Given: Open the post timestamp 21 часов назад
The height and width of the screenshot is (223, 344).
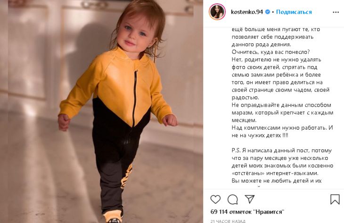Looking at the screenshot, I should 228,221.
